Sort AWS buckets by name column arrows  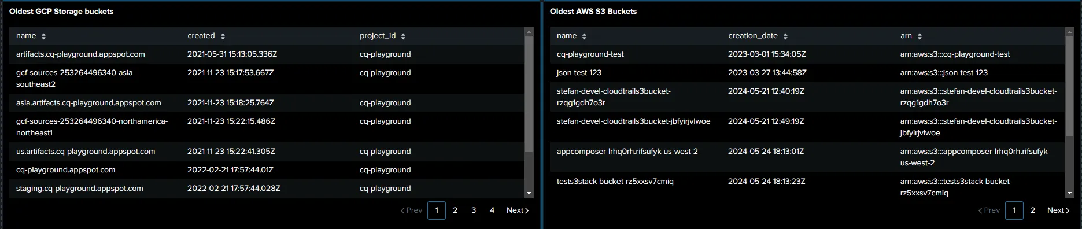[x=584, y=36]
